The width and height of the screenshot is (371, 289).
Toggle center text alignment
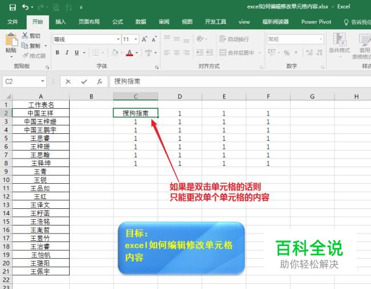tap(177, 53)
